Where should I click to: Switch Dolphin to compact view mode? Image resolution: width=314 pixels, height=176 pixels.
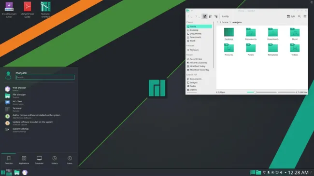(210, 16)
